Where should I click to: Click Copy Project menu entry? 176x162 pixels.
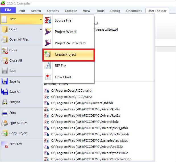point(18,133)
